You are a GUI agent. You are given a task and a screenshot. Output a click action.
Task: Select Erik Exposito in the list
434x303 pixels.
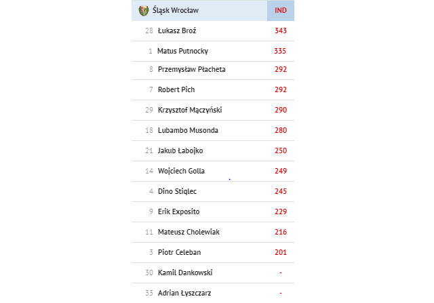point(178,211)
